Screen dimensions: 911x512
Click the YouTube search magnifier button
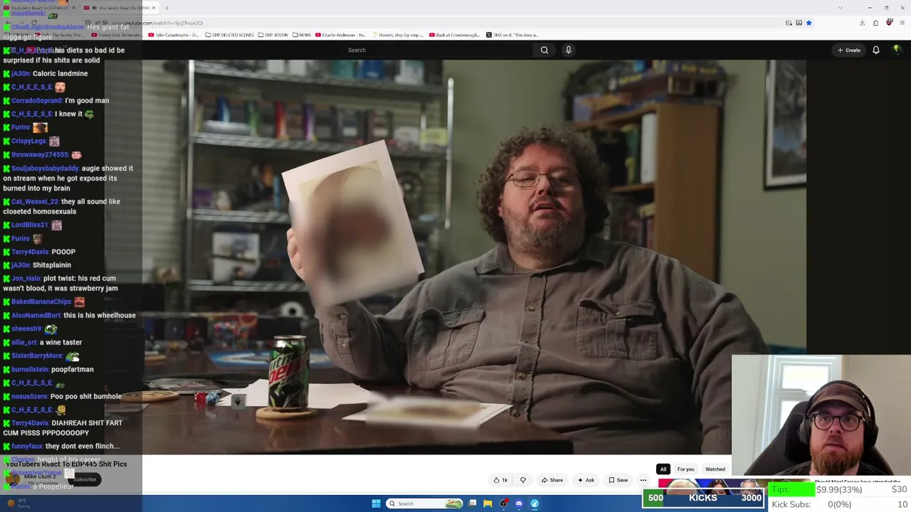click(544, 50)
